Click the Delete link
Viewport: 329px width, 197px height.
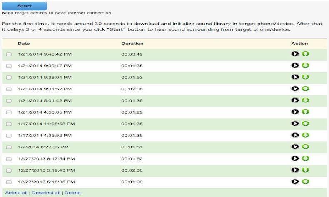[x=72, y=193]
